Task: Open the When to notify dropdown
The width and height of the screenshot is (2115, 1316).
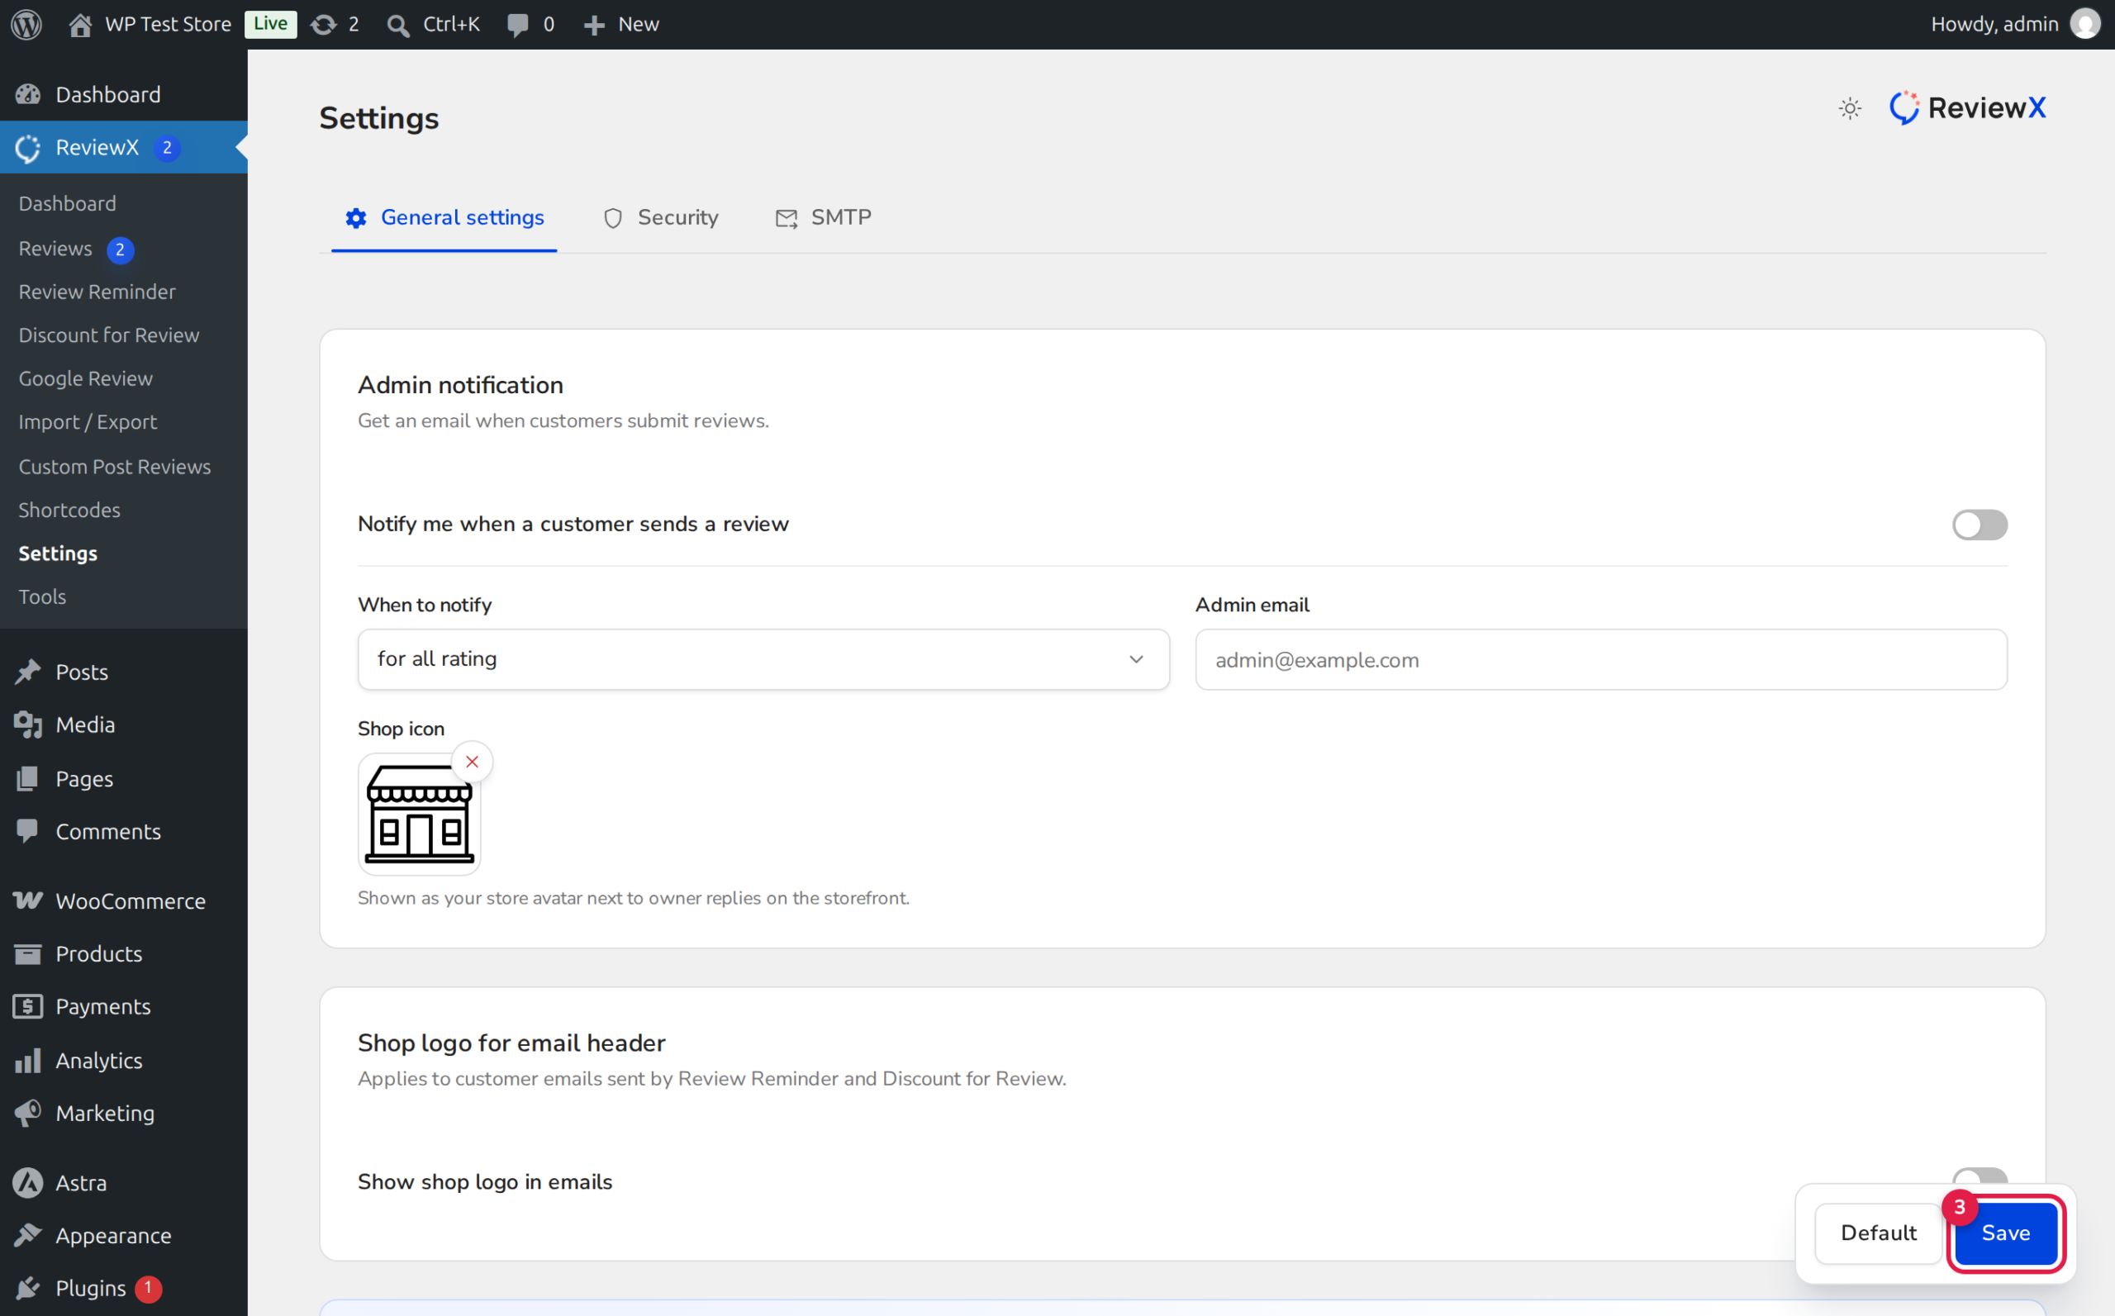Action: [763, 659]
